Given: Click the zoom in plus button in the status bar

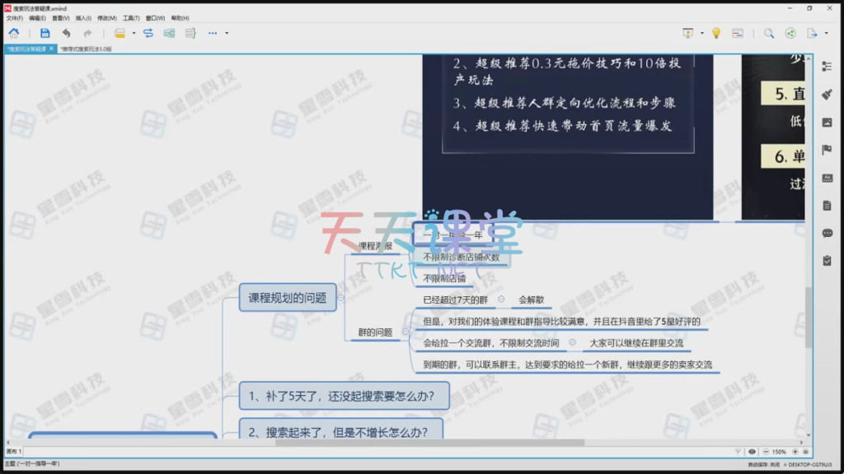Looking at the screenshot, I should (x=795, y=452).
